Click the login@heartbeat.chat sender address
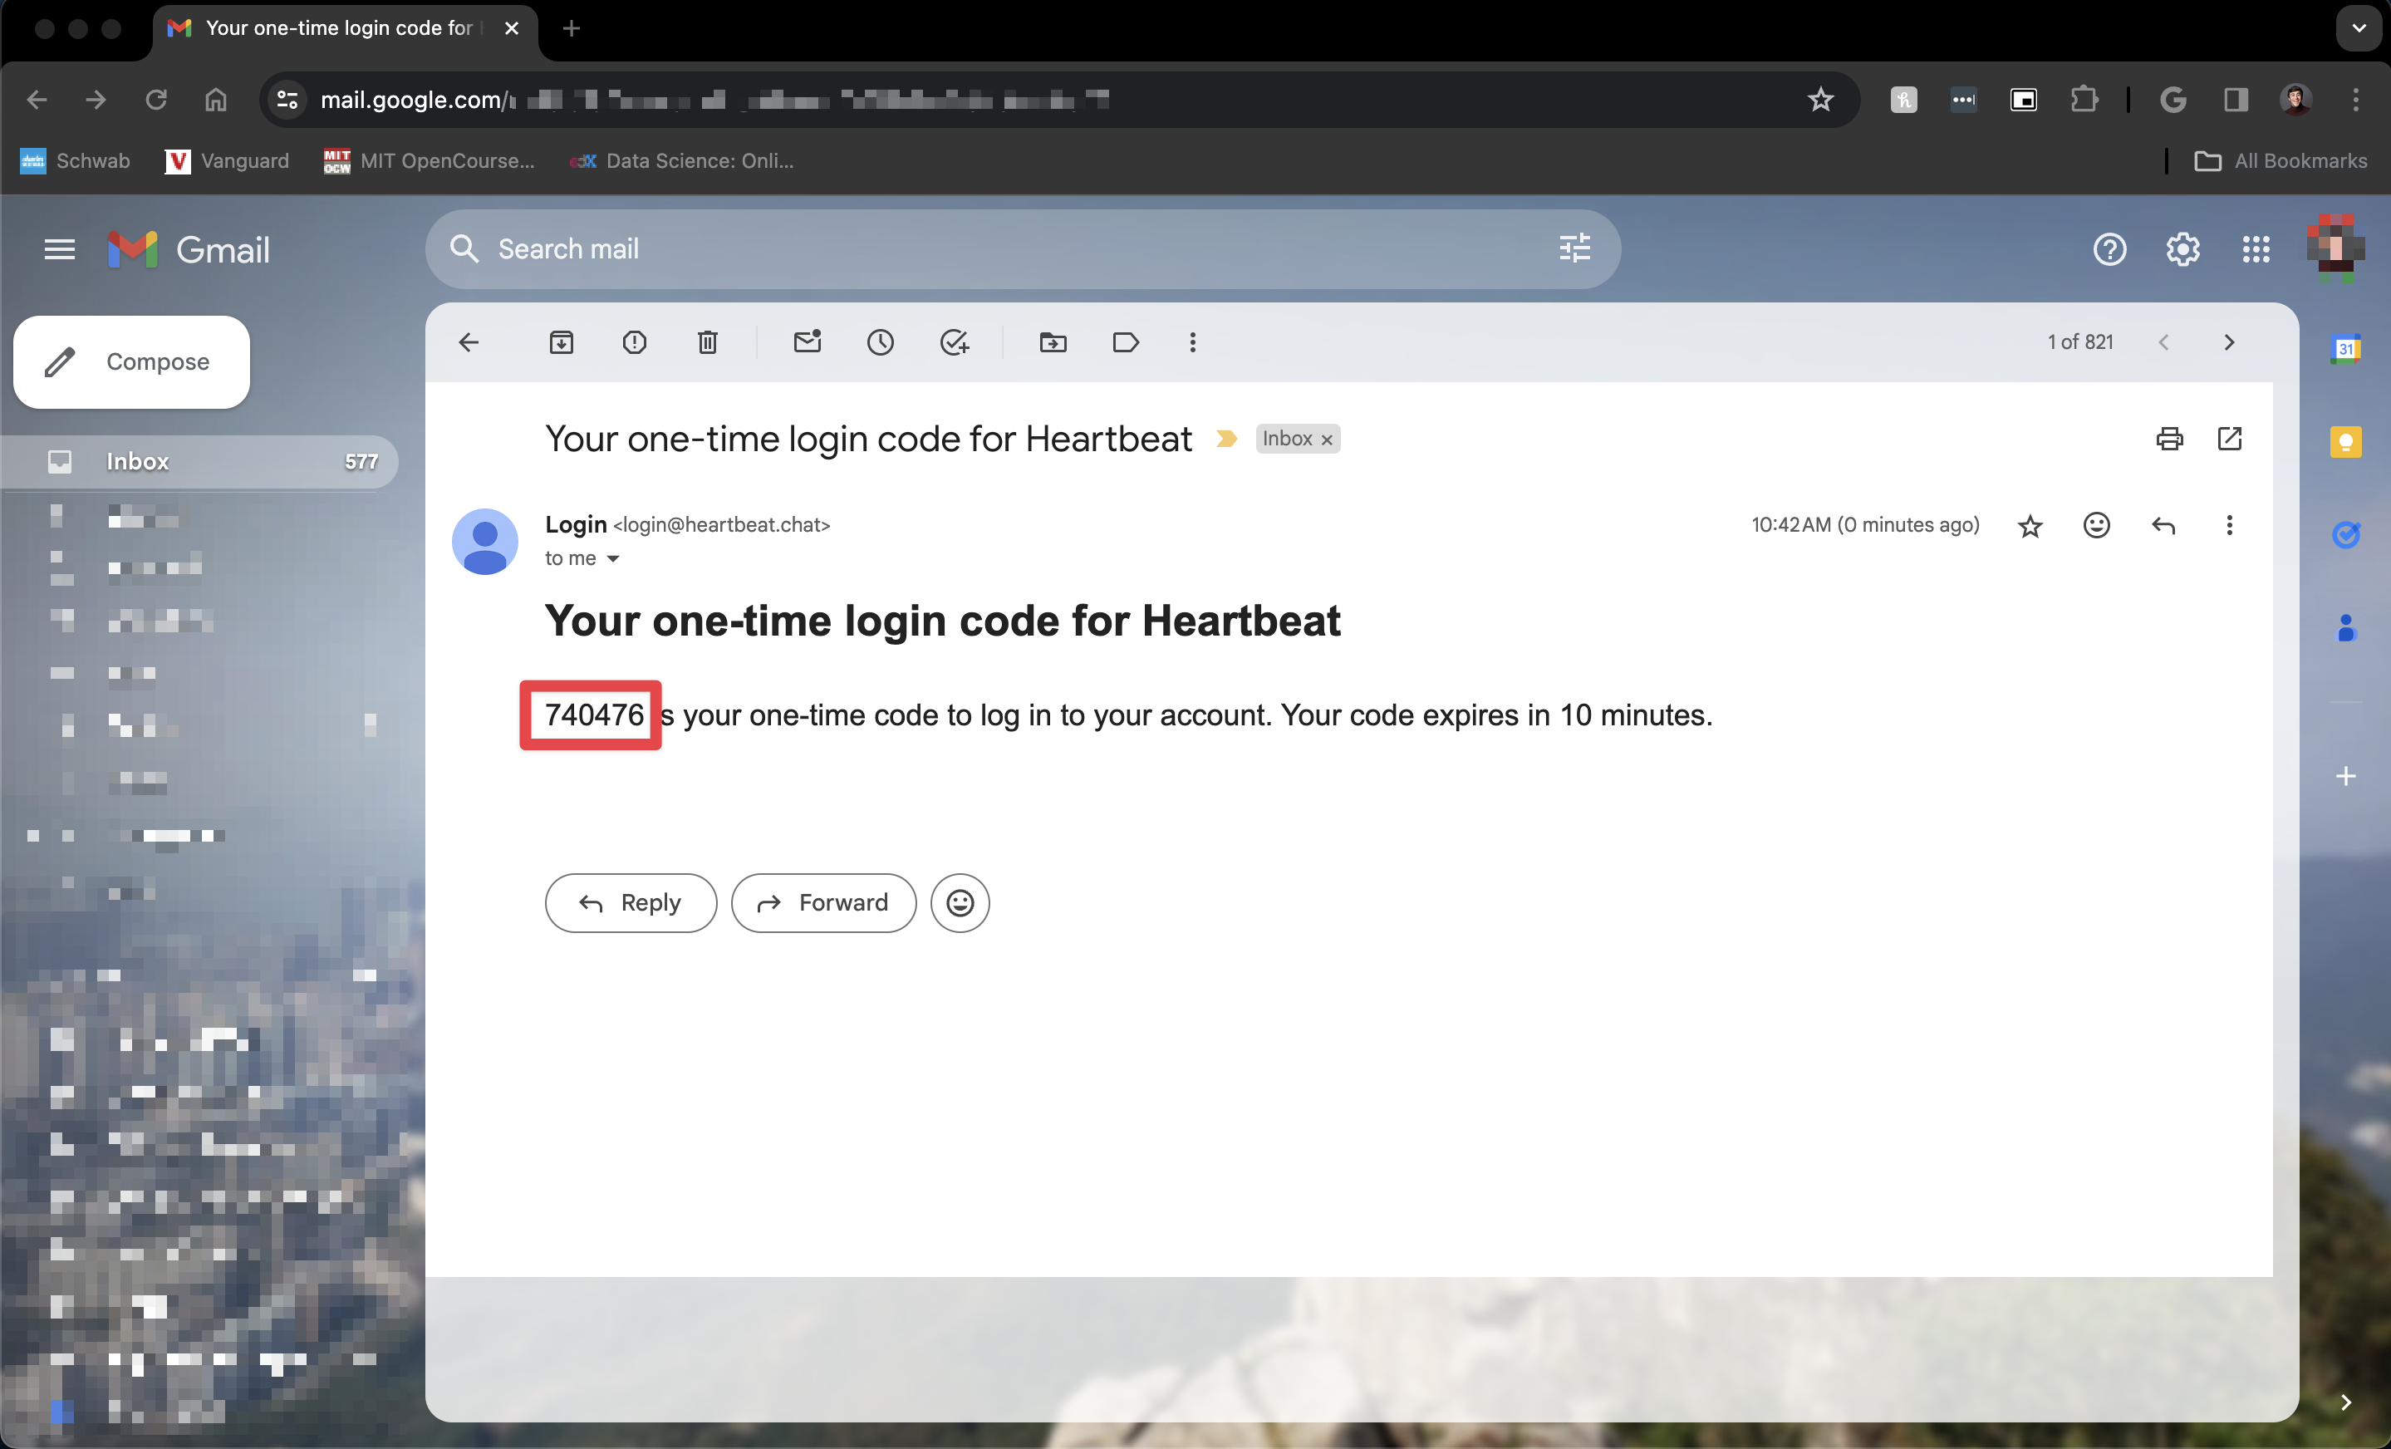Screen dimensions: 2391x1449 click(721, 525)
